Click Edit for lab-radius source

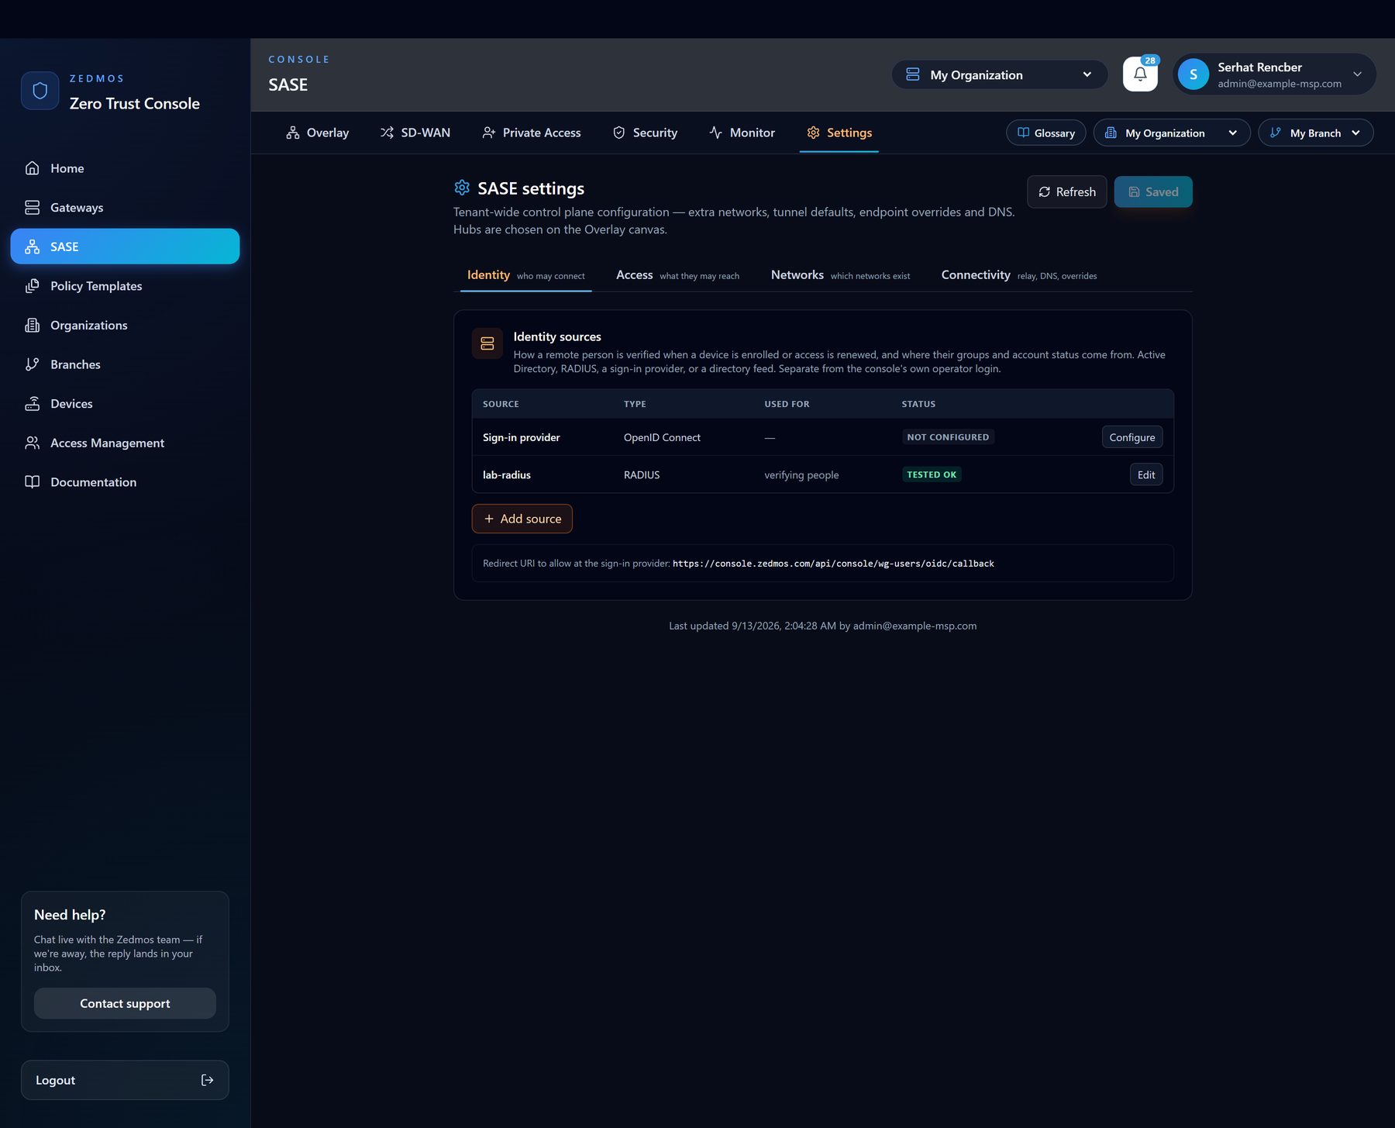tap(1146, 474)
